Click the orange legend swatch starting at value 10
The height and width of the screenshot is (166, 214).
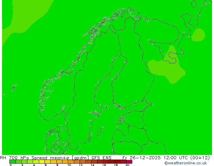pyautogui.click(x=71, y=162)
